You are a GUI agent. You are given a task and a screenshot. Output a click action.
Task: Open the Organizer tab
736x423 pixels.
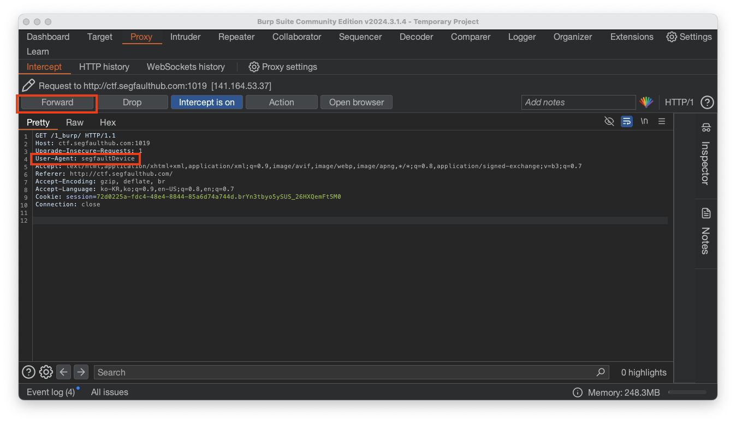pyautogui.click(x=573, y=37)
